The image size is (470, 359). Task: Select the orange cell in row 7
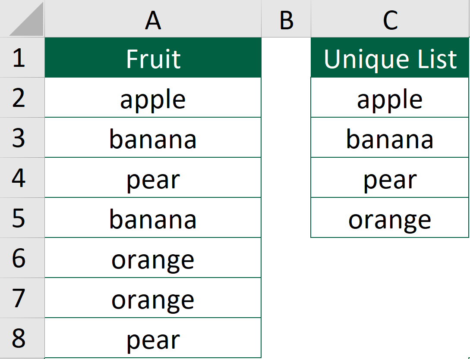[x=153, y=298]
